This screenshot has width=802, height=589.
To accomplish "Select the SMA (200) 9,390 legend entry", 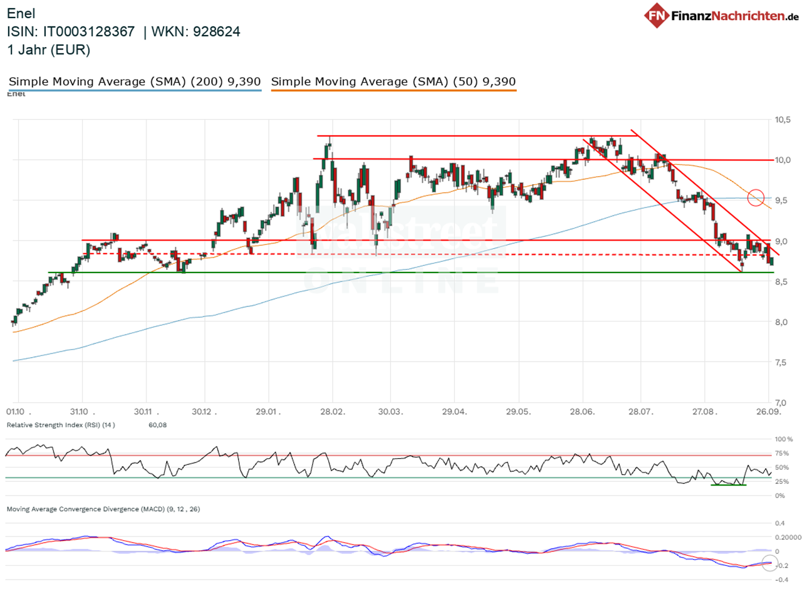I will (x=135, y=82).
